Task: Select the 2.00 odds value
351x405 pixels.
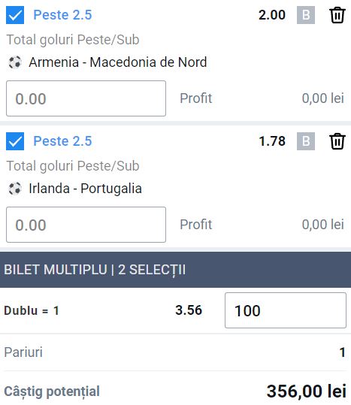Action: [x=272, y=15]
